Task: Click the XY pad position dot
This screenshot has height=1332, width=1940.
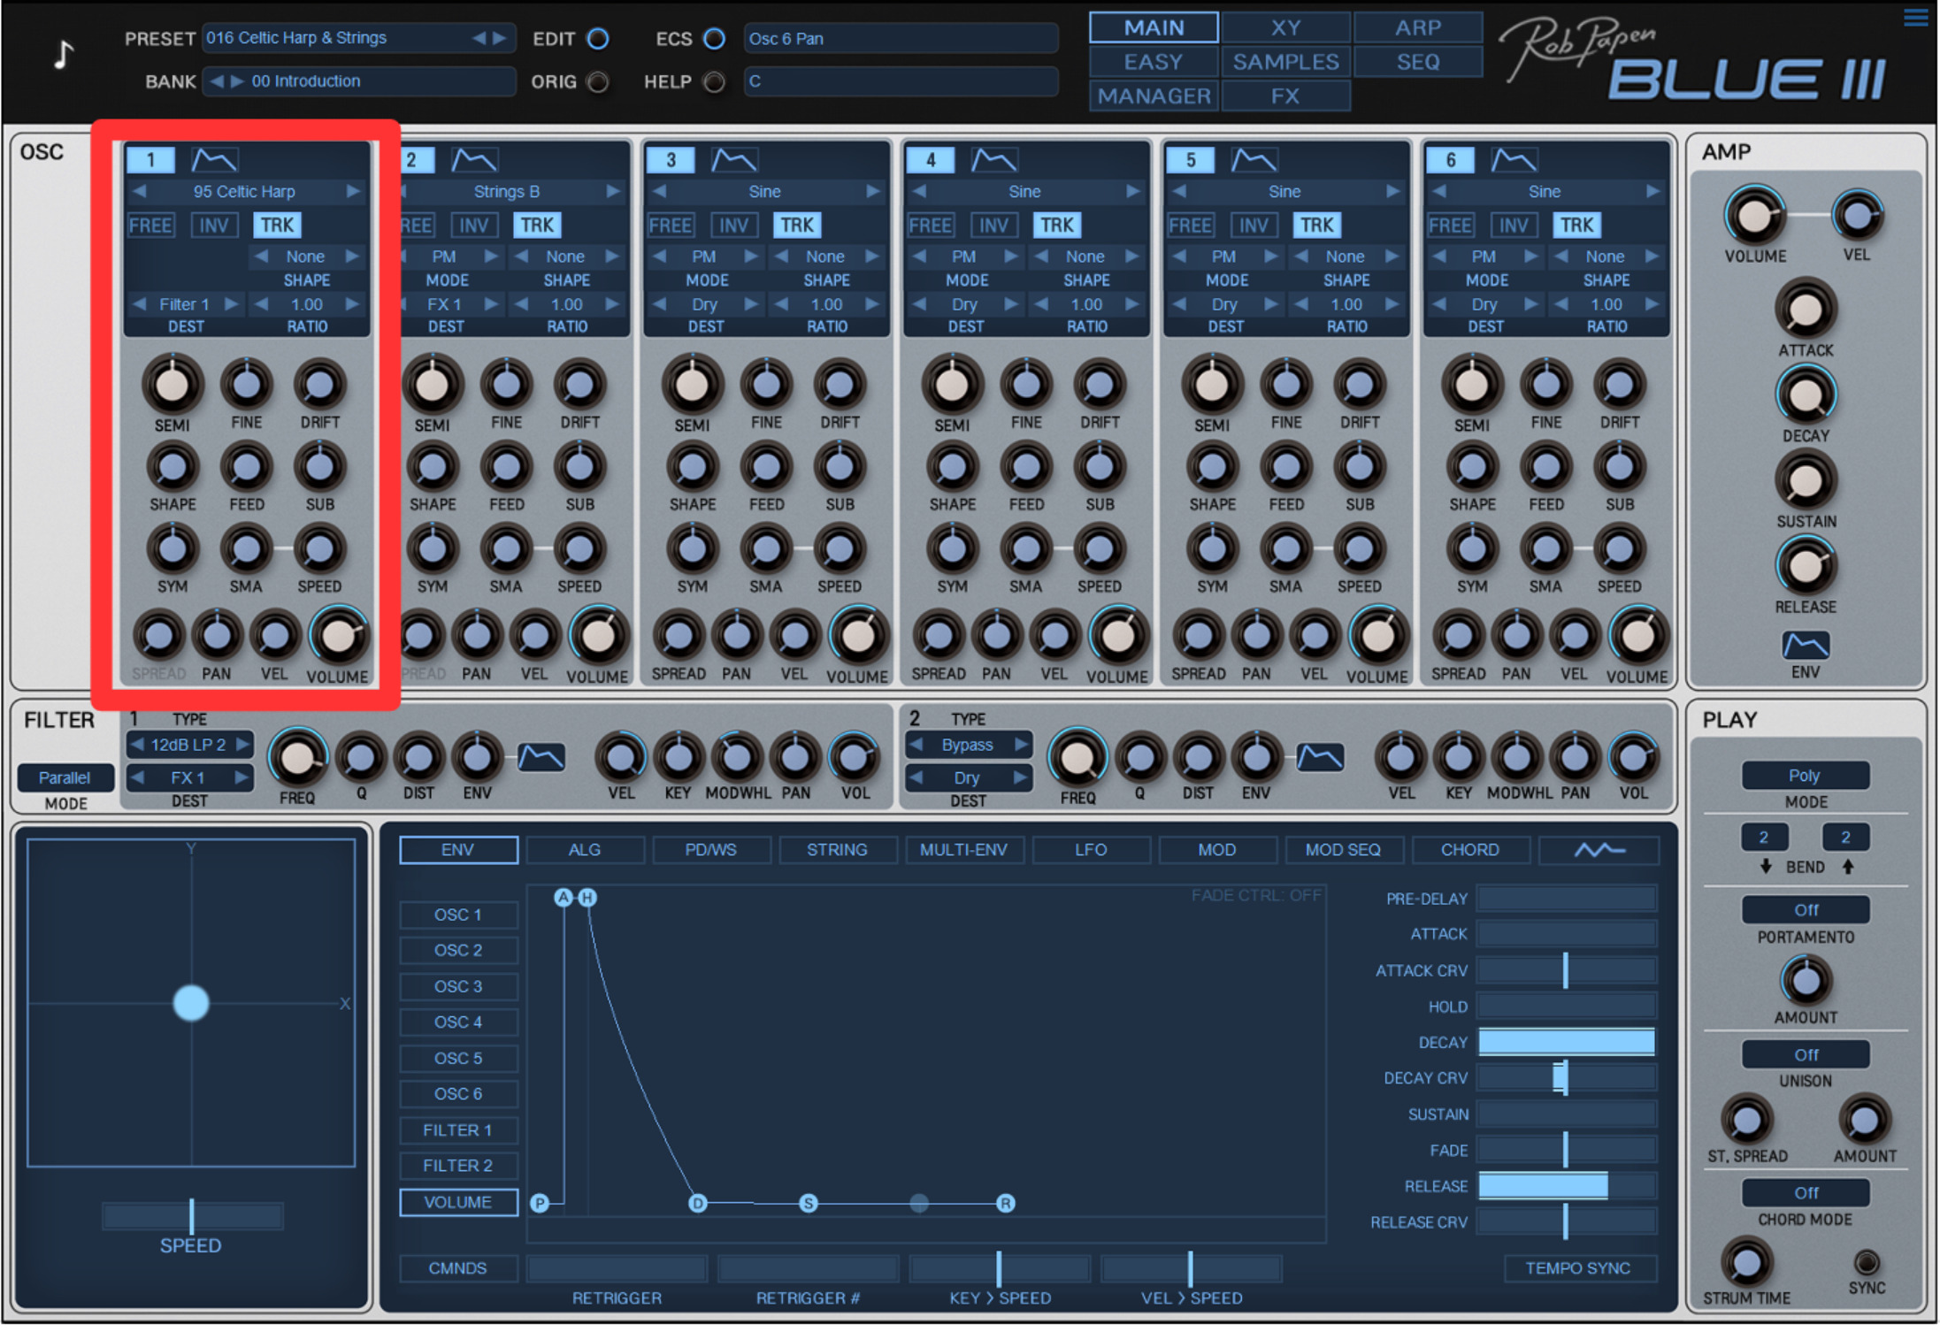Action: [191, 1004]
